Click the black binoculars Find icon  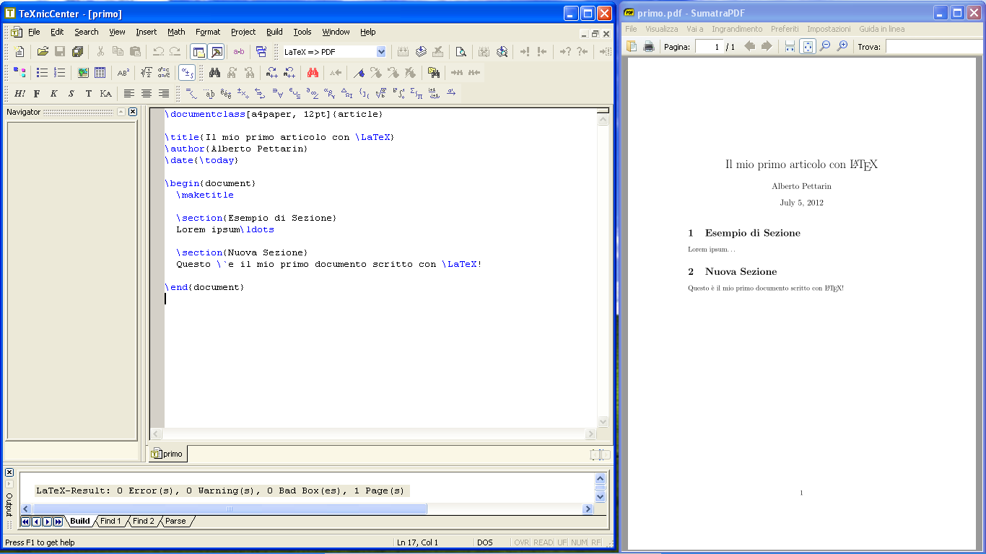214,72
